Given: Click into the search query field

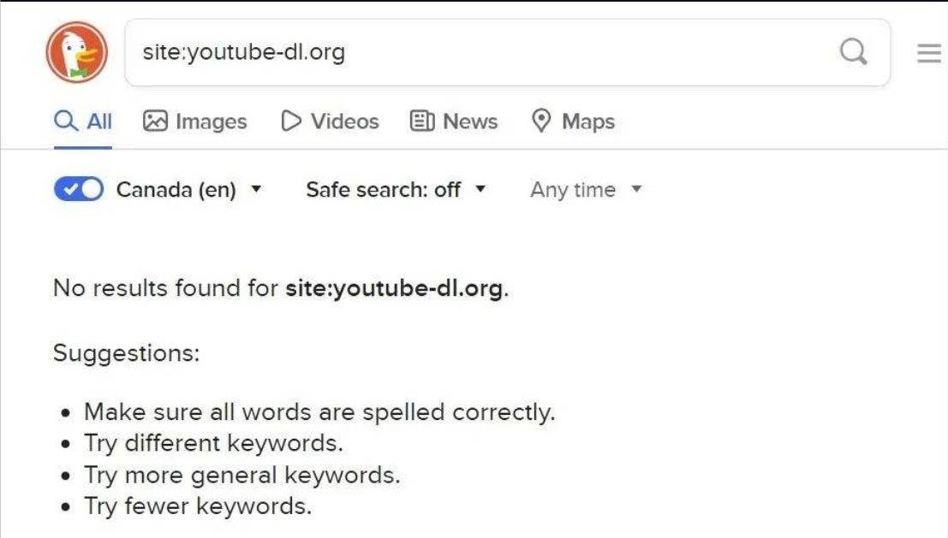Looking at the screenshot, I should (480, 53).
